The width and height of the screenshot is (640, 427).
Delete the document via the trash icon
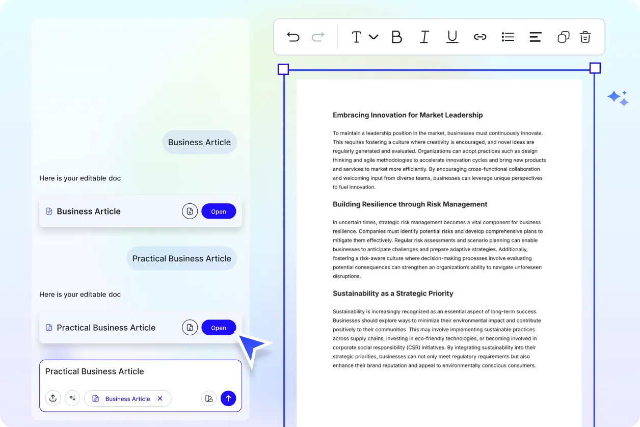point(585,37)
